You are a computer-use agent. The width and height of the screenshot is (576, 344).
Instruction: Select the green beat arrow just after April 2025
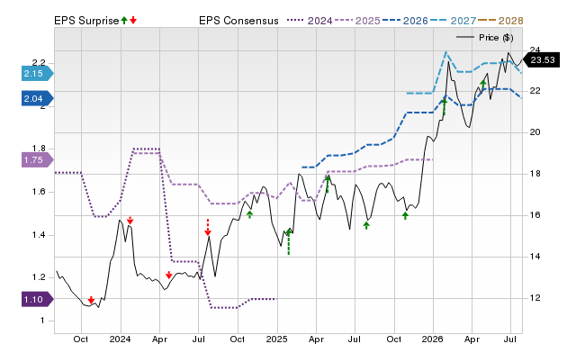(328, 184)
